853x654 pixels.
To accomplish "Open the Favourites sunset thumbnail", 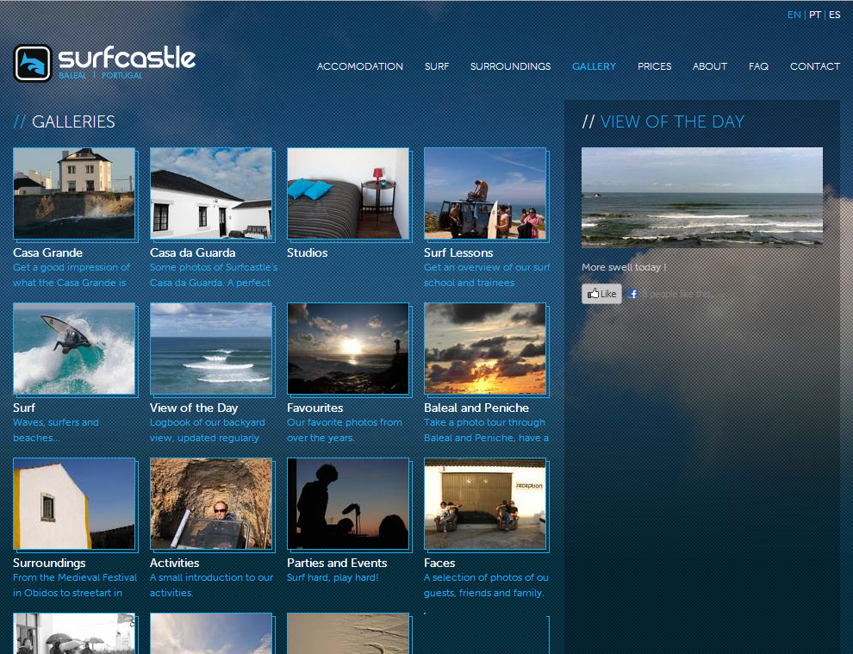I will (x=348, y=348).
